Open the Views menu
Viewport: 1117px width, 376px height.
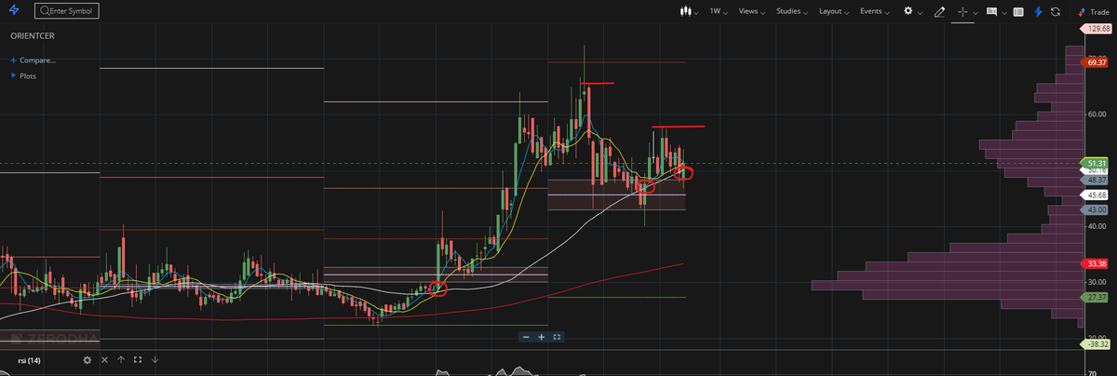[752, 11]
